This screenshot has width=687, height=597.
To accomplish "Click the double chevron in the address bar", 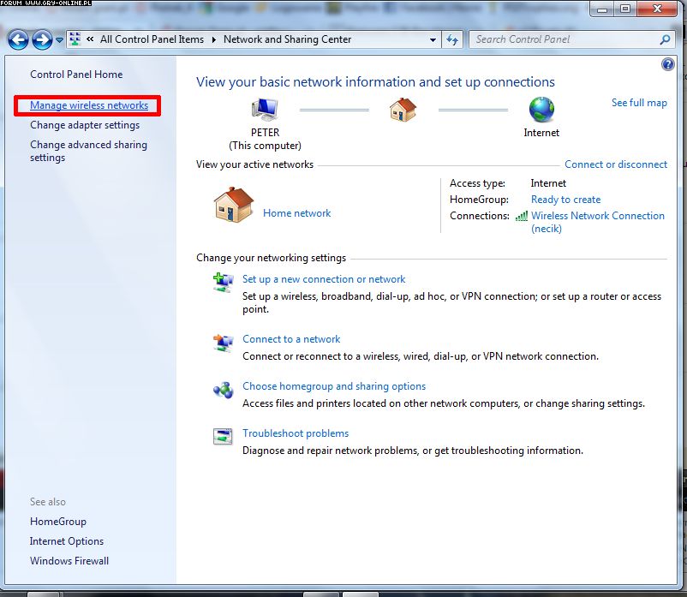I will (x=90, y=39).
